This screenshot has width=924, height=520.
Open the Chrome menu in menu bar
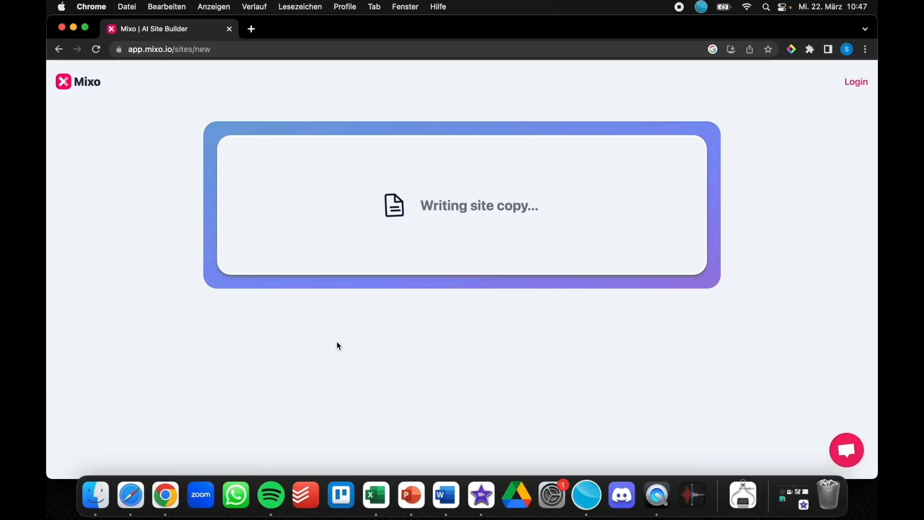[91, 7]
